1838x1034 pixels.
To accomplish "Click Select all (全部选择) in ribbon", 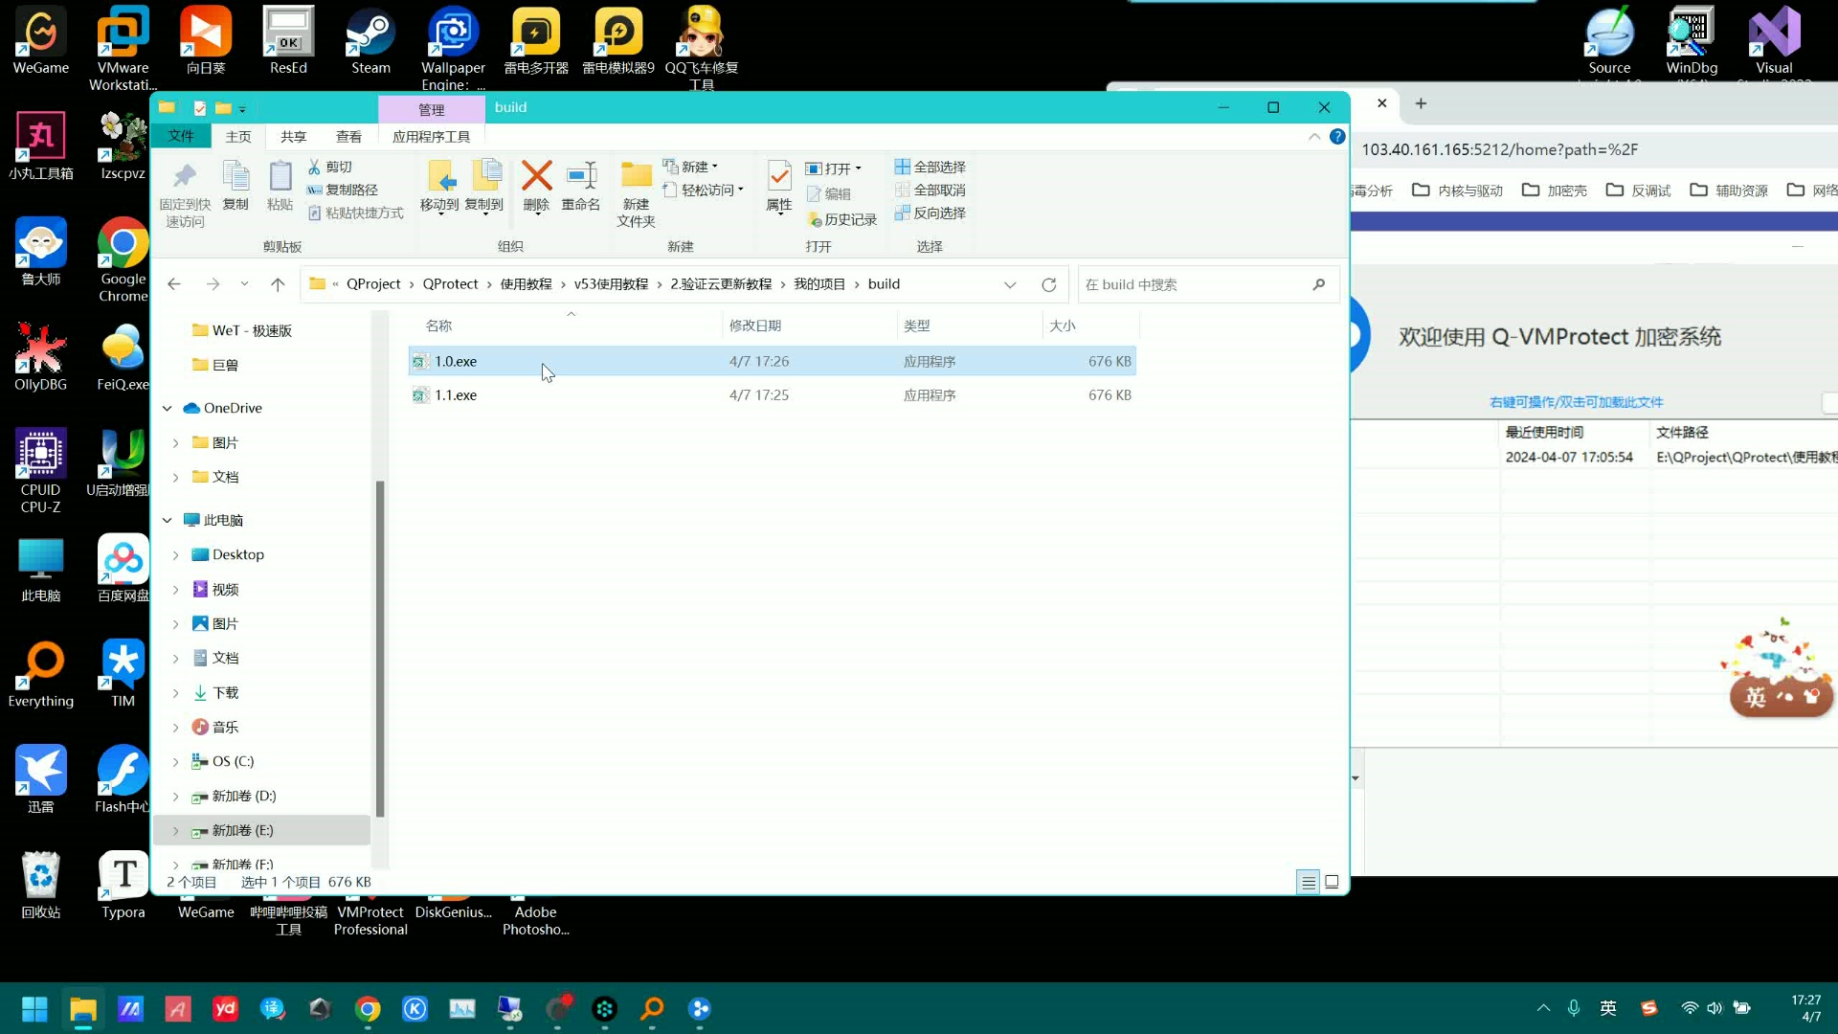I will [930, 167].
